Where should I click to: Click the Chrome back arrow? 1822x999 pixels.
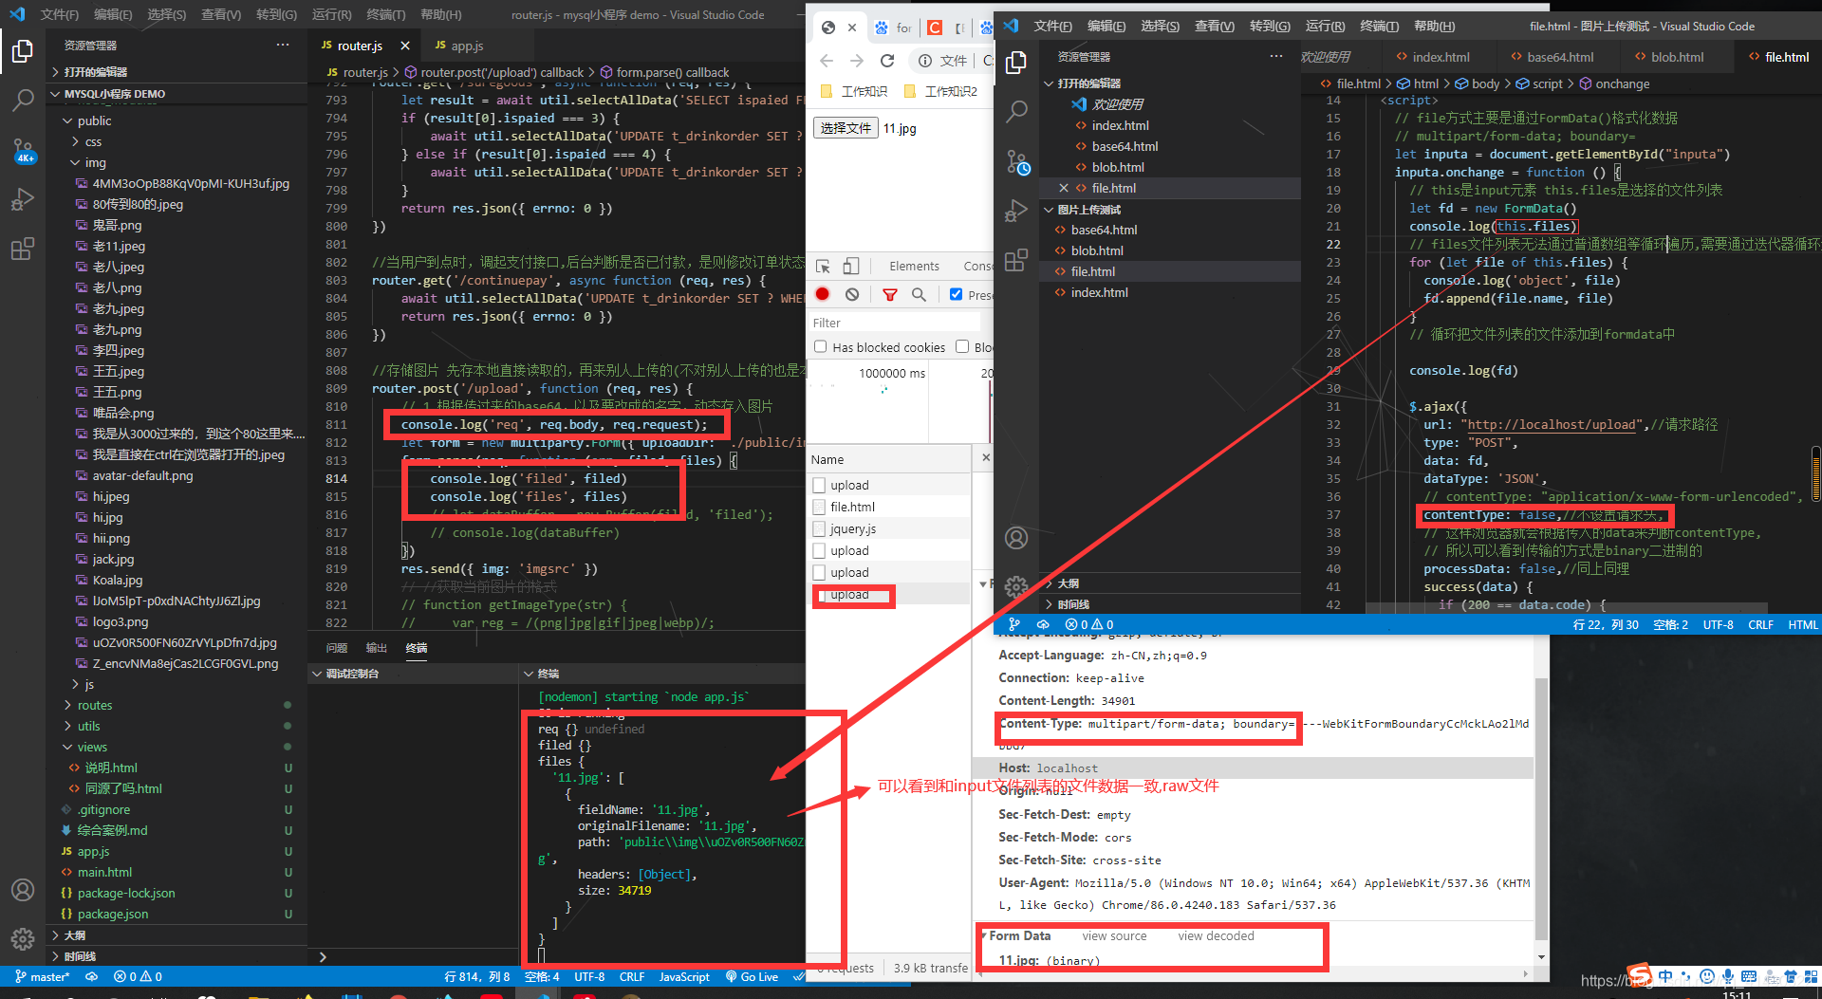click(827, 61)
